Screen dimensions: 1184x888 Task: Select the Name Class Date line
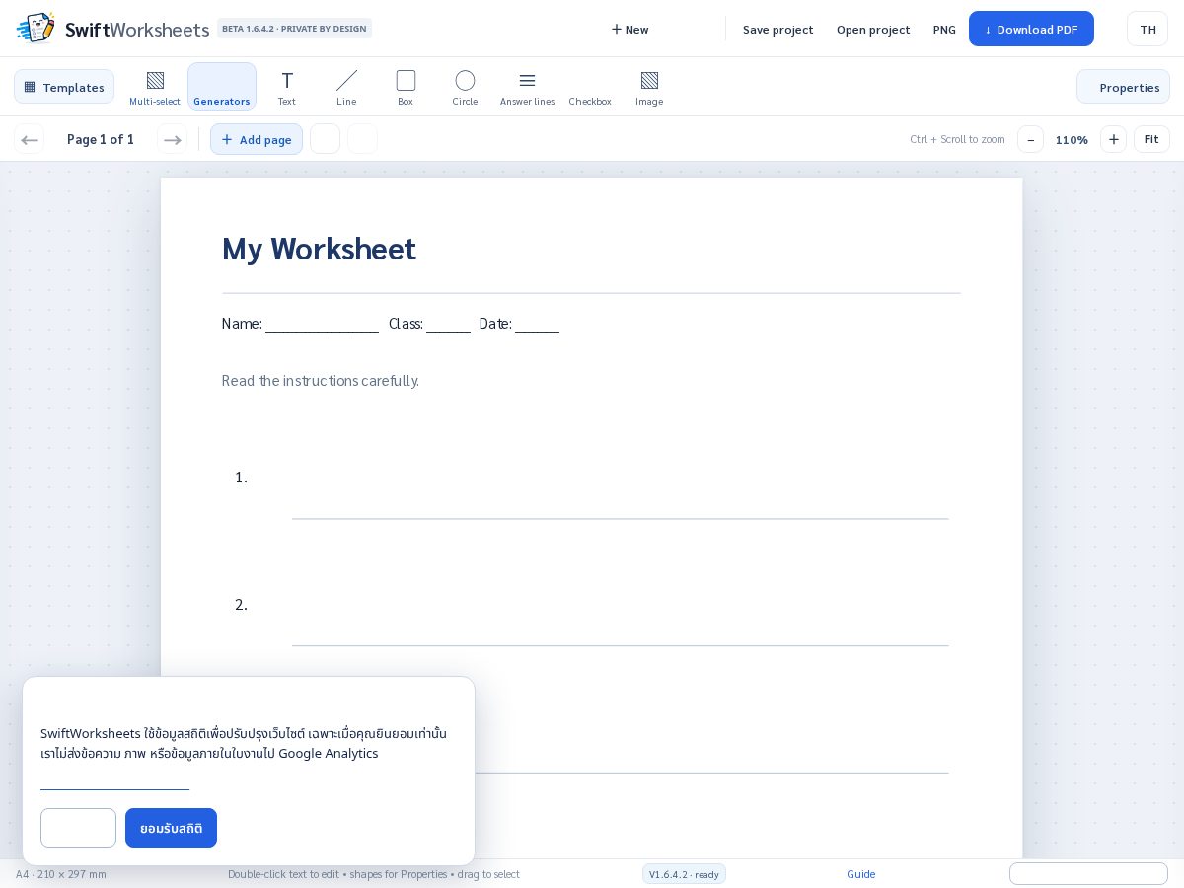click(391, 324)
